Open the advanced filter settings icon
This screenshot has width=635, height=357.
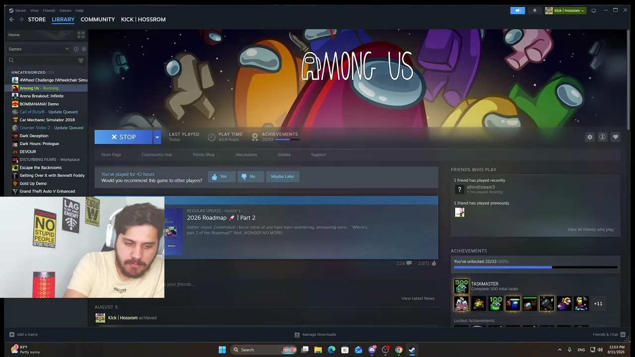pyautogui.click(x=81, y=60)
